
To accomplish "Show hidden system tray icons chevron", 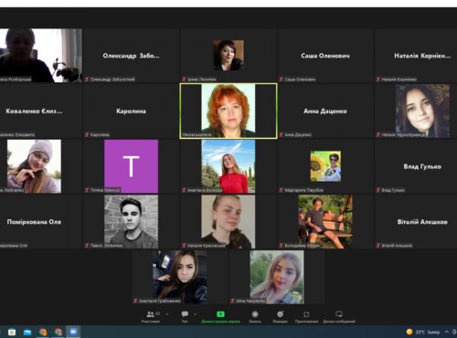I will [x=447, y=332].
